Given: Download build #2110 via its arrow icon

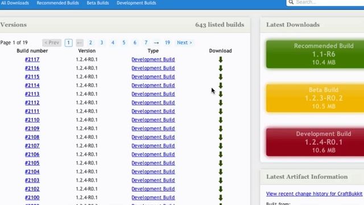Looking at the screenshot, I should (221, 120).
